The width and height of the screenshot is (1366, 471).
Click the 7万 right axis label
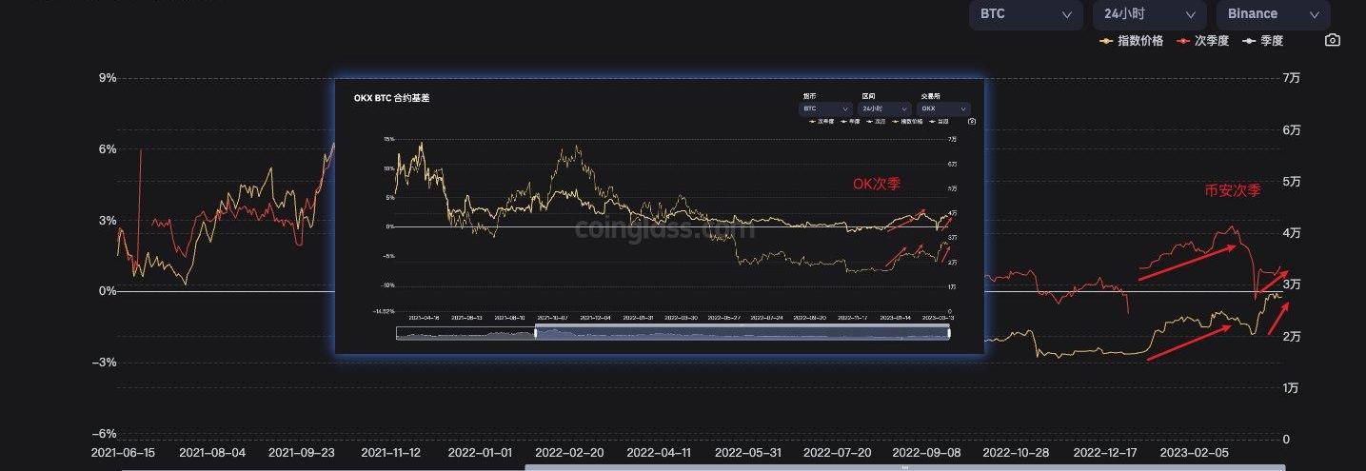point(1292,78)
